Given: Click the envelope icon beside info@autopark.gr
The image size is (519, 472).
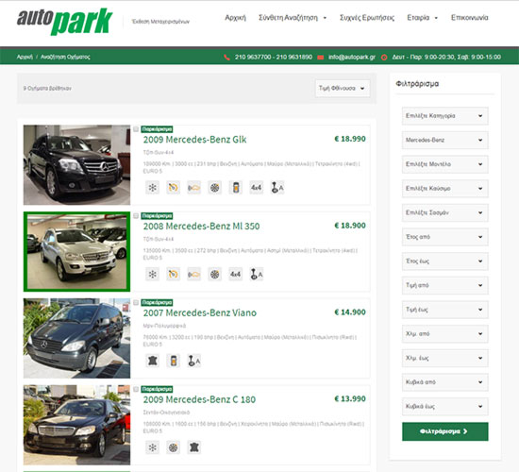Looking at the screenshot, I should [x=321, y=58].
